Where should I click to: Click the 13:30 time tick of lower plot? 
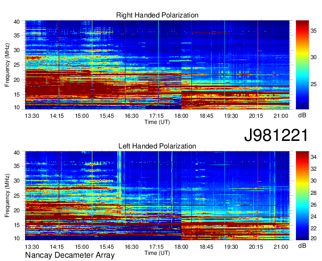click(32, 247)
